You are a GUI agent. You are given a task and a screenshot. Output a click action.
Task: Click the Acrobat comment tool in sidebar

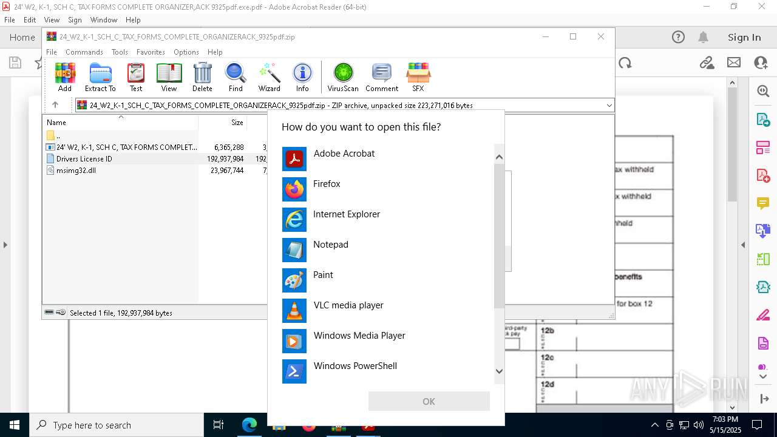pos(763,203)
